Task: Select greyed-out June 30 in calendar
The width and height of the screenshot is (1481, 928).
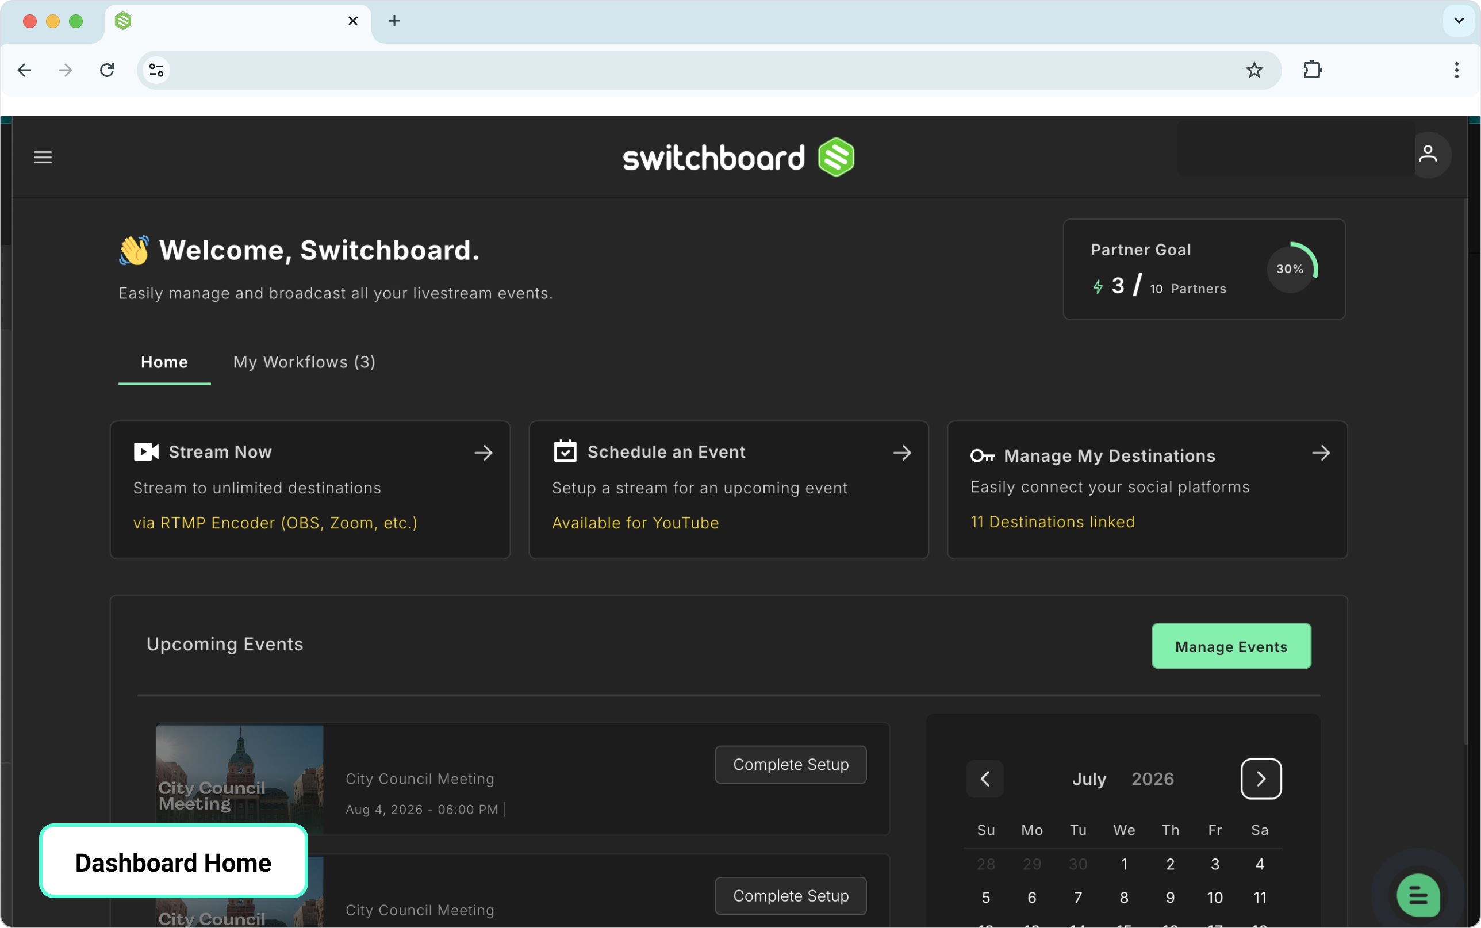Action: 1078,864
